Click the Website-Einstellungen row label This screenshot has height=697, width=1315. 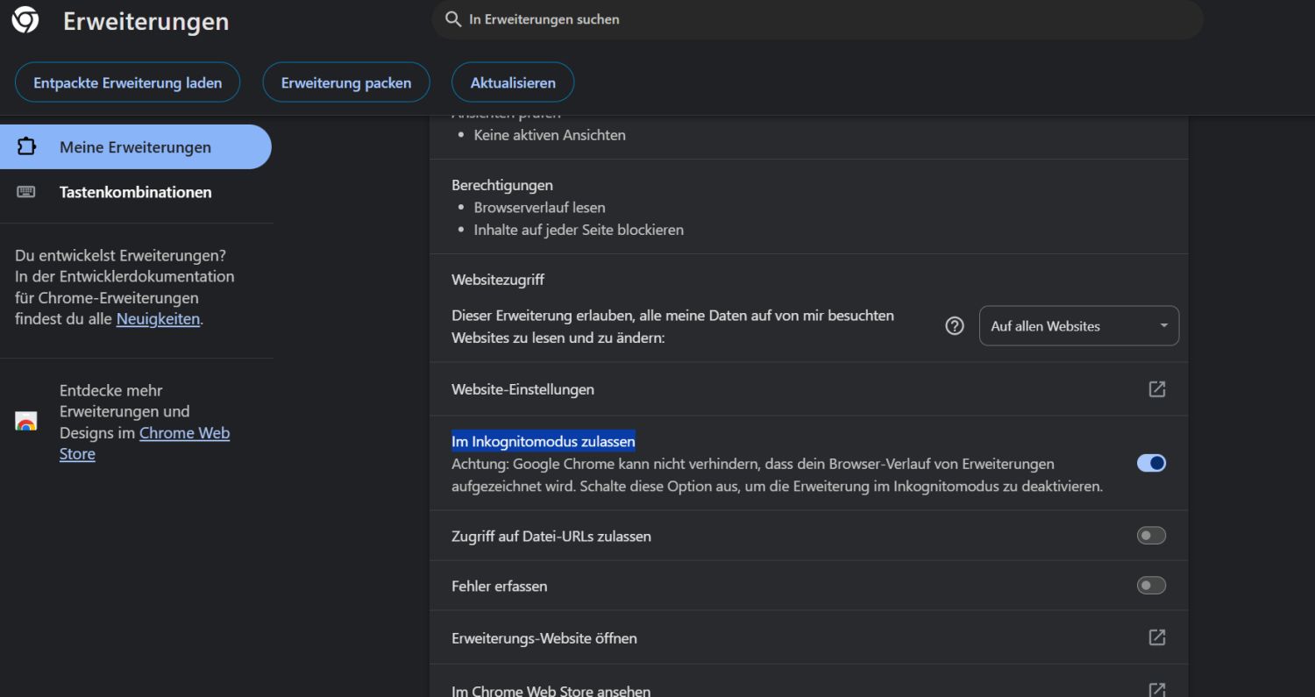(x=522, y=389)
